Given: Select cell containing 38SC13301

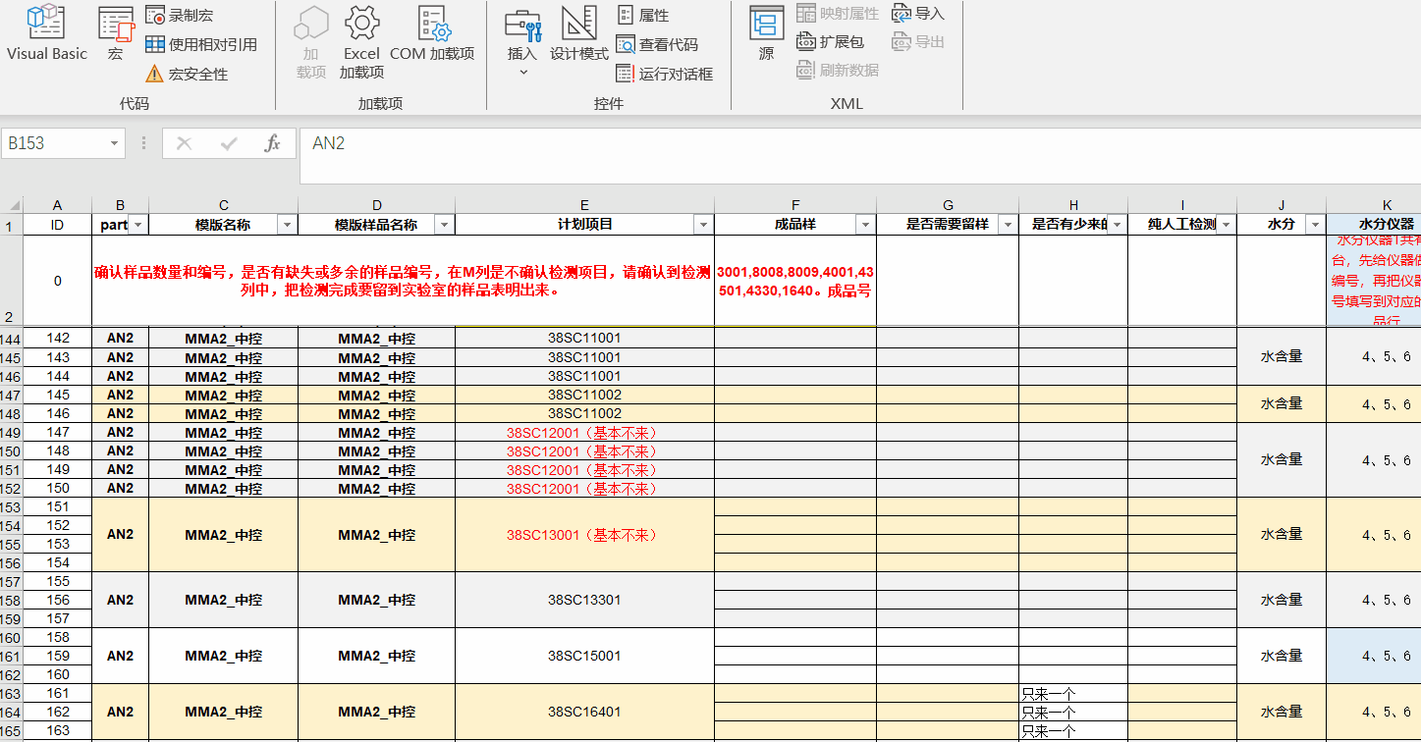Looking at the screenshot, I should tap(584, 600).
